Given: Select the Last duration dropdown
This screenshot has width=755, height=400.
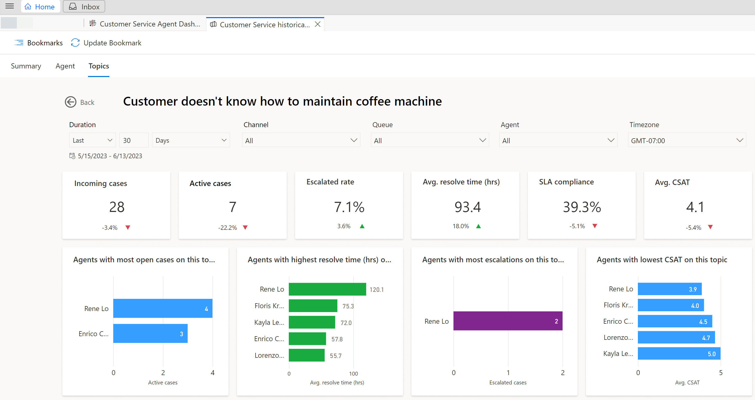Looking at the screenshot, I should pos(92,140).
